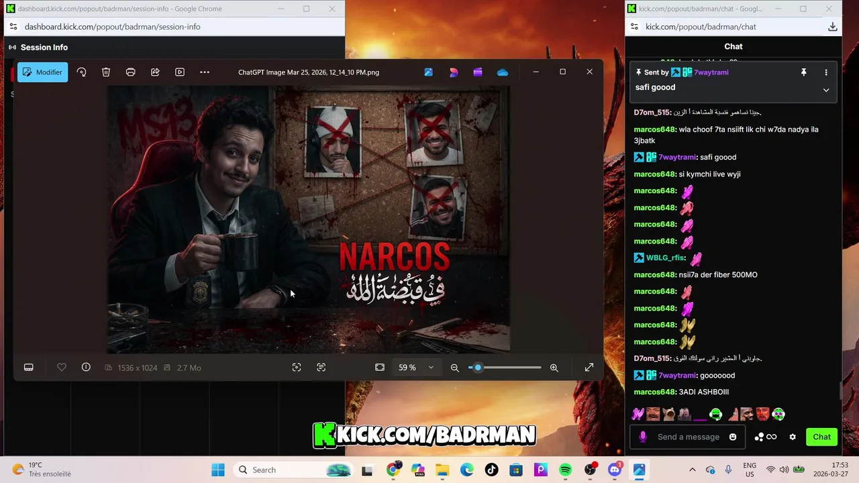The height and width of the screenshot is (483, 859).
Task: Select the green laughing headset emote
Action: point(716,414)
